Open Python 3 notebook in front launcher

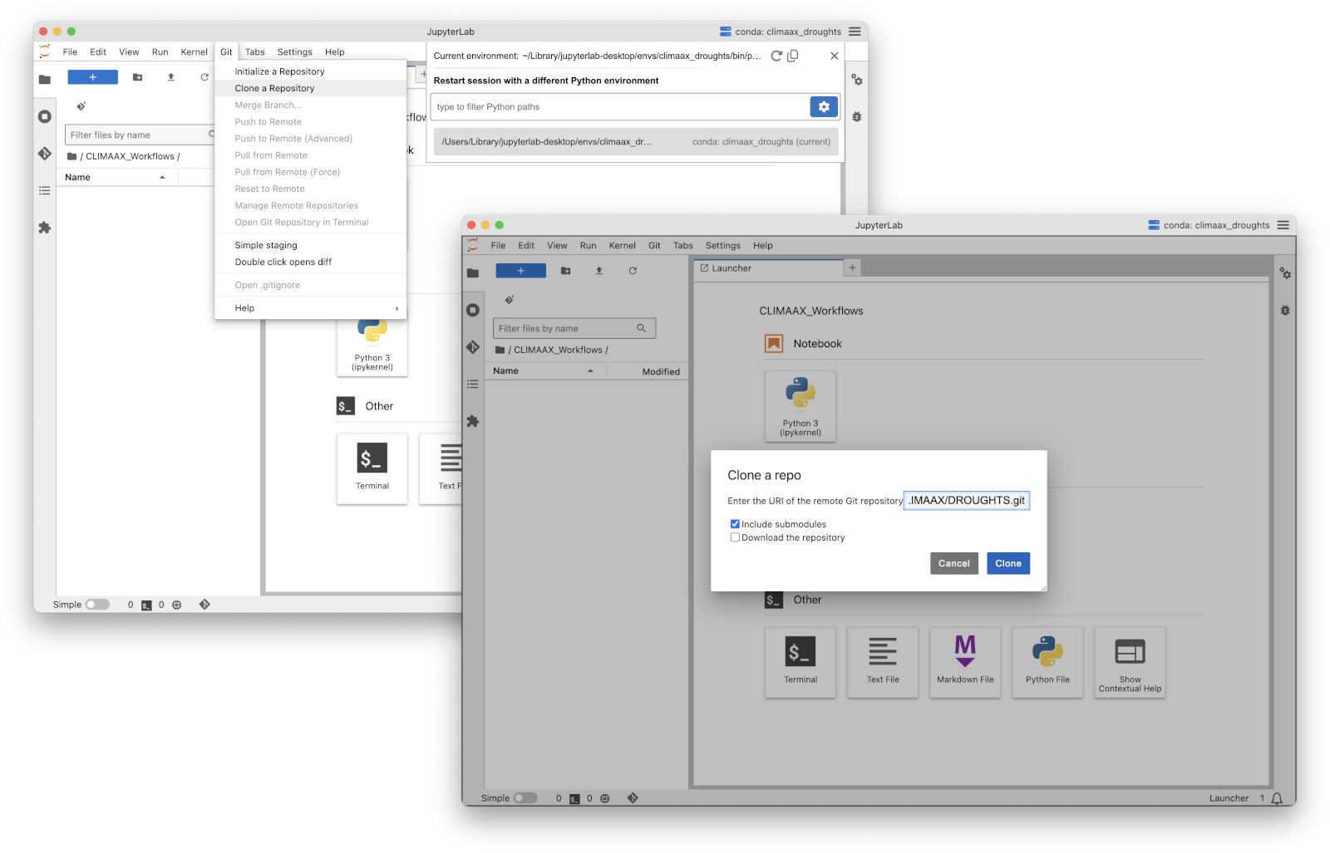pos(800,406)
